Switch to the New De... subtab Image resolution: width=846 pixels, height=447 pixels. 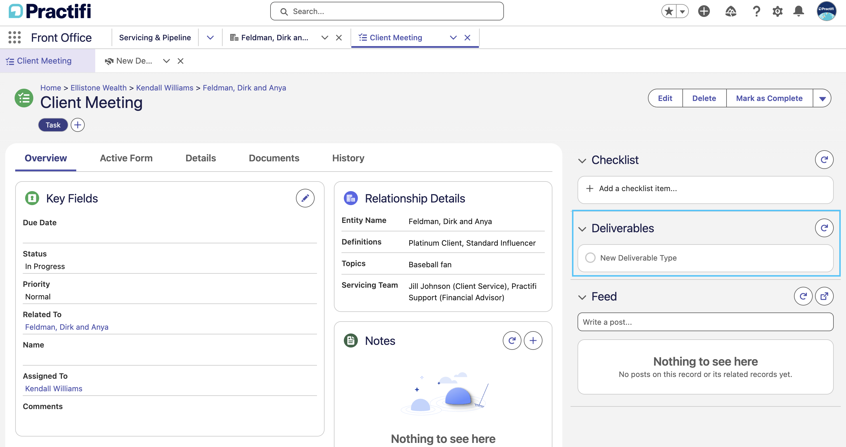pyautogui.click(x=129, y=61)
